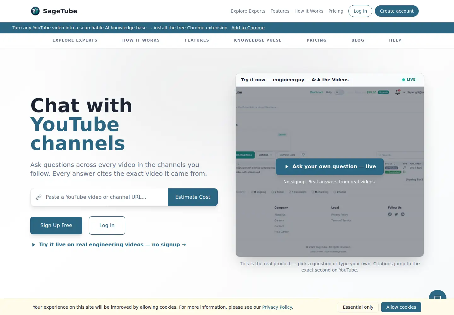Select FEATURES in the secondary nav bar
Viewport: 454px width, 315px height.
coord(197,40)
